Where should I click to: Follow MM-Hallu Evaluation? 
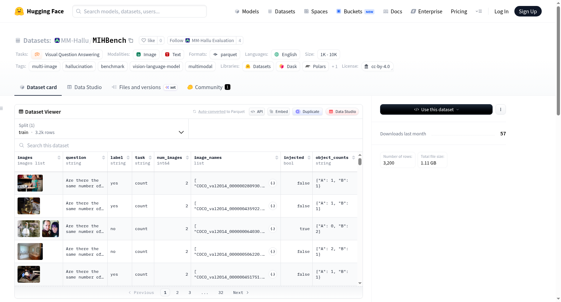(x=202, y=40)
